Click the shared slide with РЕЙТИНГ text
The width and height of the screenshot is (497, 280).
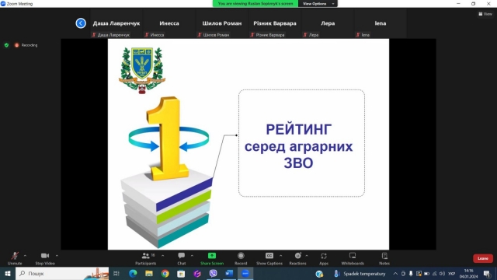[248, 144]
